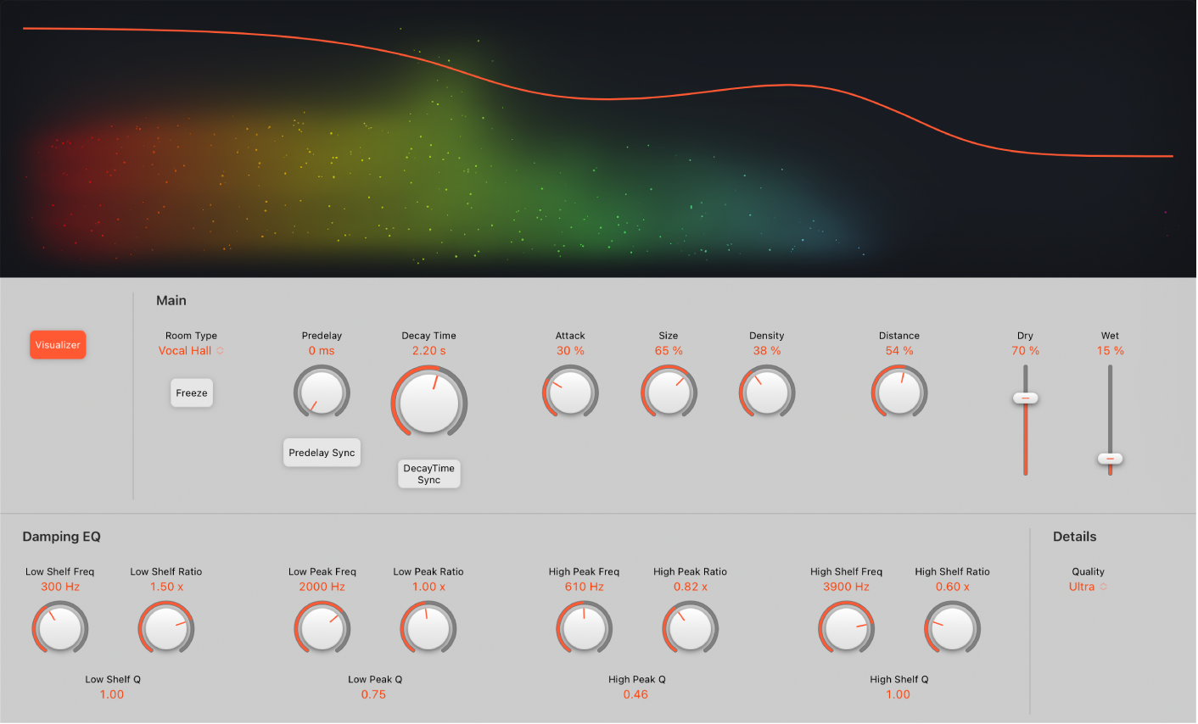1198x724 pixels.
Task: Enable the Freeze button
Action: (x=192, y=393)
